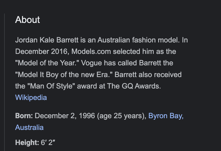Follow the Byron Bay birthplace link
The width and height of the screenshot is (221, 151).
pyautogui.click(x=166, y=116)
